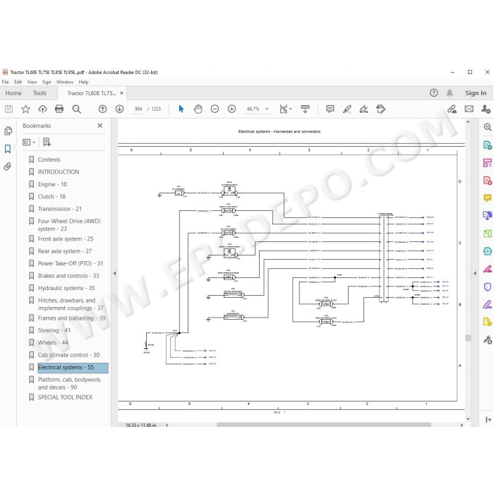Viewport: 494px width, 494px height.
Task: Jump to Transmission - 21 bookmark
Action: pos(59,209)
